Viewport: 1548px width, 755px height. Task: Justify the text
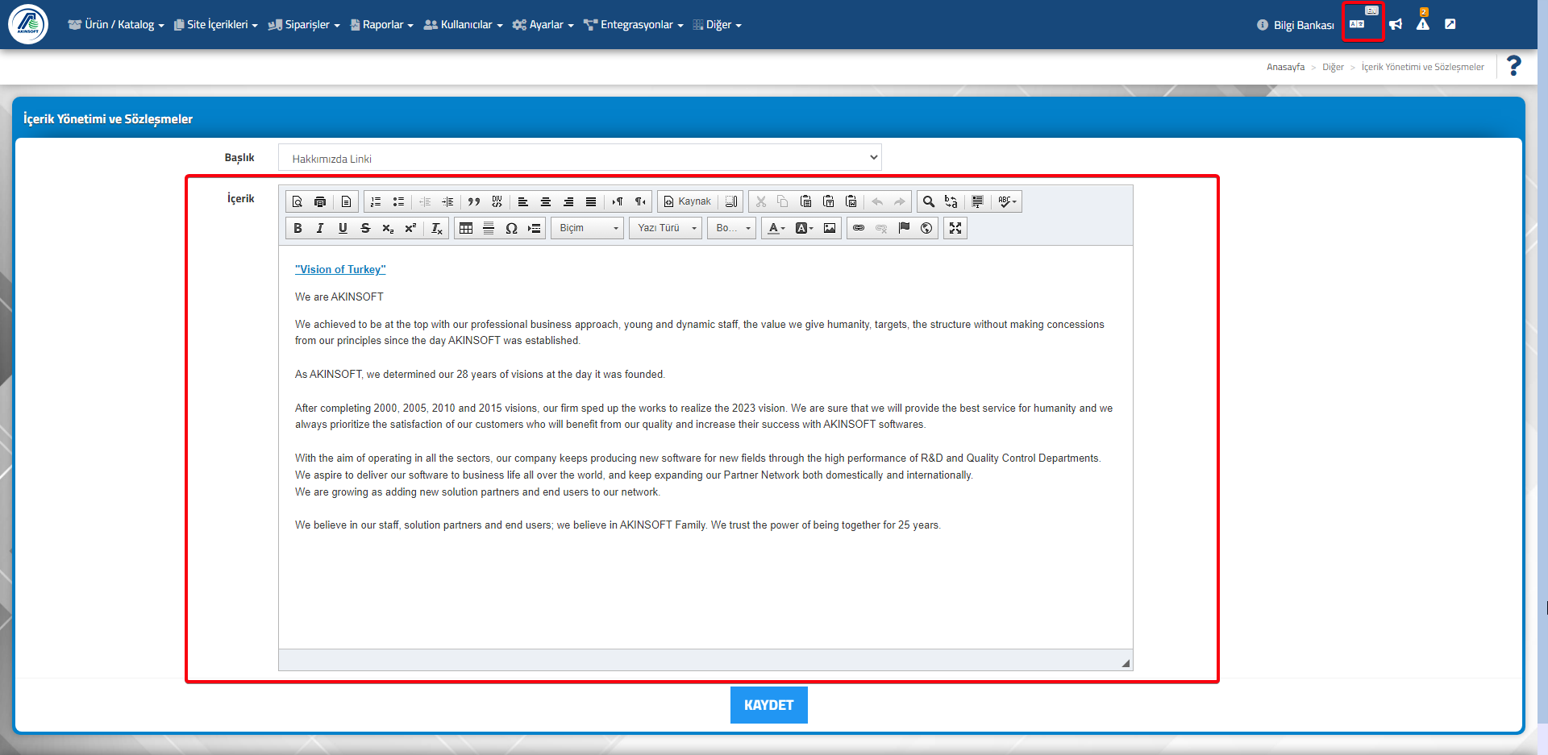(591, 201)
